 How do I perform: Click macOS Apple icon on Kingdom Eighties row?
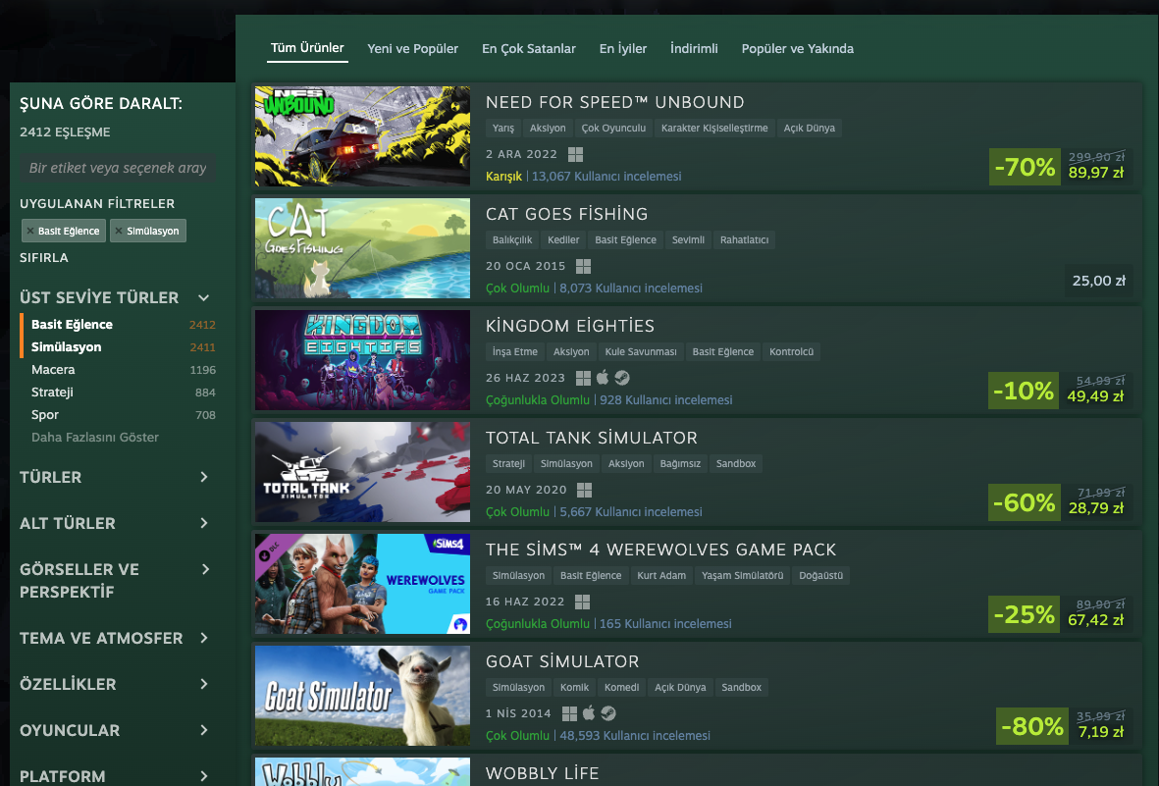(x=603, y=377)
